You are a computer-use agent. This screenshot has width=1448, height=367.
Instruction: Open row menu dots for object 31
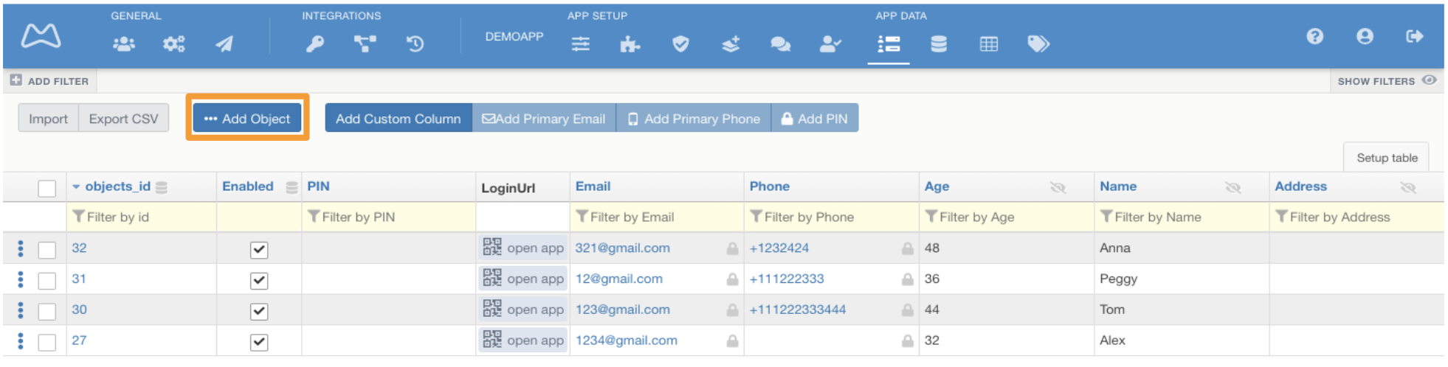(x=20, y=279)
